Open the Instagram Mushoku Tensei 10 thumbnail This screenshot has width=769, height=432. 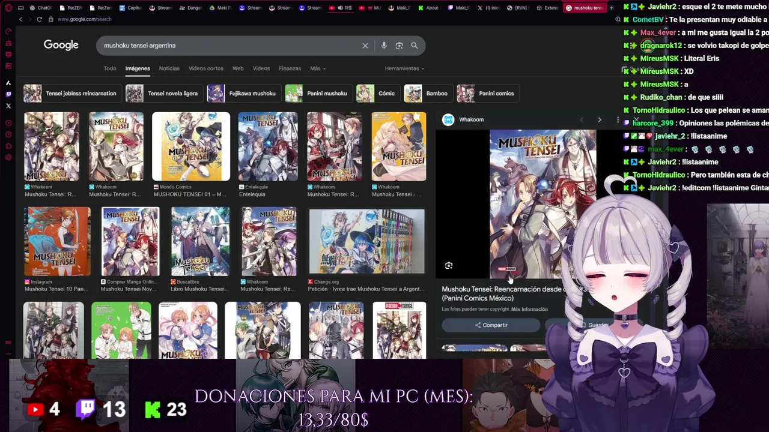tap(57, 241)
